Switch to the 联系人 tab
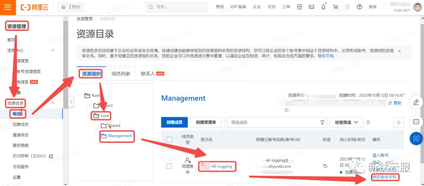 [152, 74]
